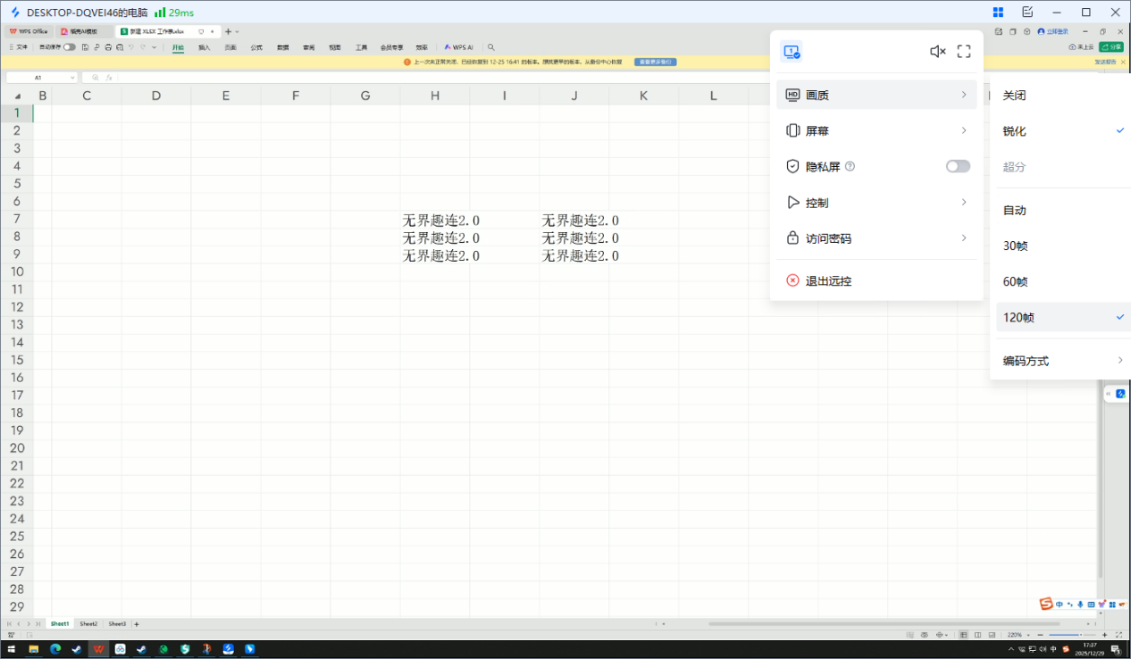The width and height of the screenshot is (1131, 659).
Task: Toggle the 隐私屏 privacy screen switch
Action: [957, 166]
